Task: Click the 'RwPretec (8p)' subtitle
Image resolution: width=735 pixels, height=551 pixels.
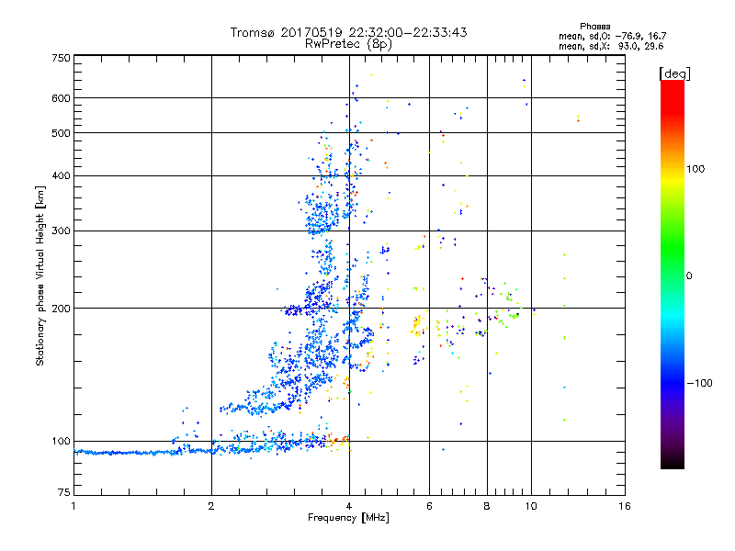Action: (348, 44)
